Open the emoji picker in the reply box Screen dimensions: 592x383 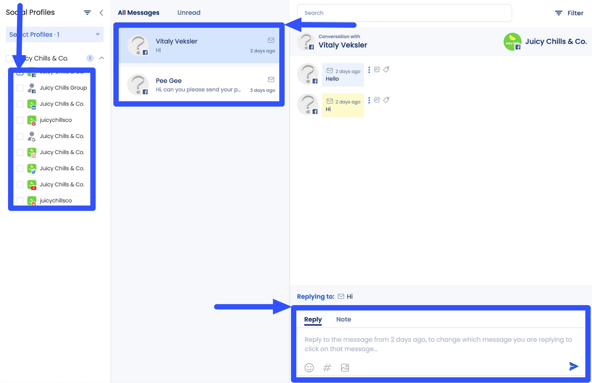click(309, 367)
